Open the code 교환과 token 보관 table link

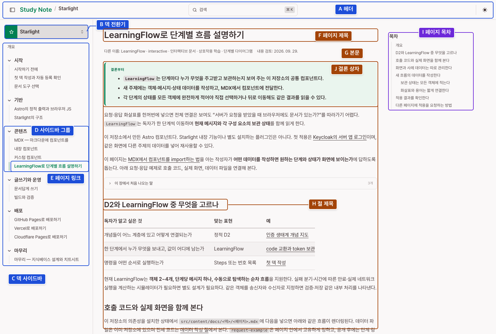pyautogui.click(x=290, y=249)
